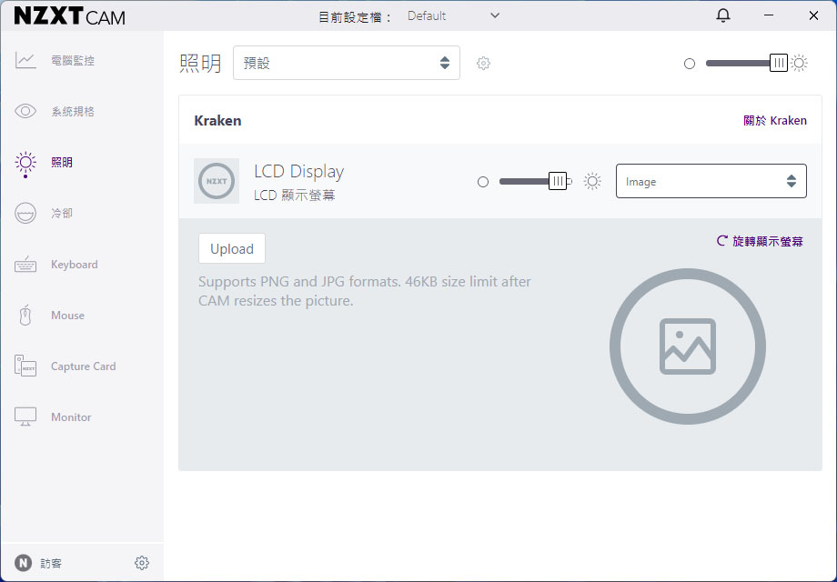837x582 pixels.
Task: Click the global brightness slider handle
Action: tap(779, 63)
